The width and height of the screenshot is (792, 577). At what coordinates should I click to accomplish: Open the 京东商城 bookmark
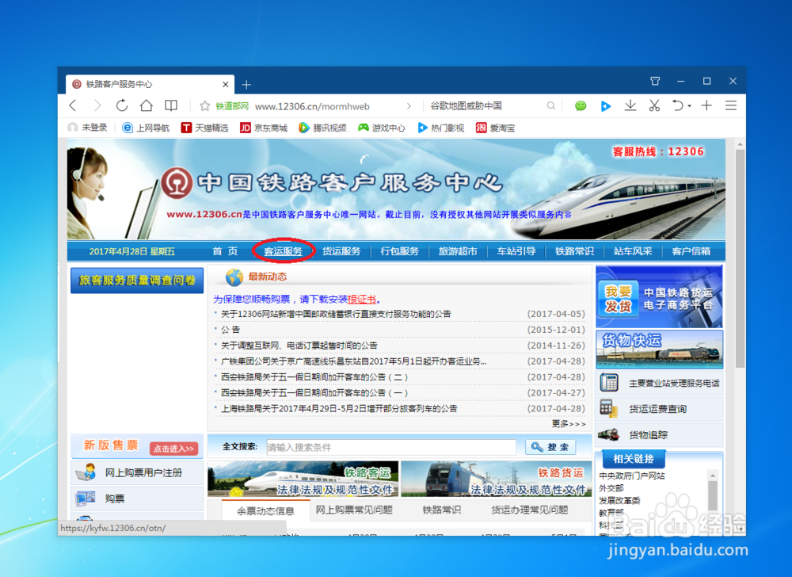(x=264, y=128)
